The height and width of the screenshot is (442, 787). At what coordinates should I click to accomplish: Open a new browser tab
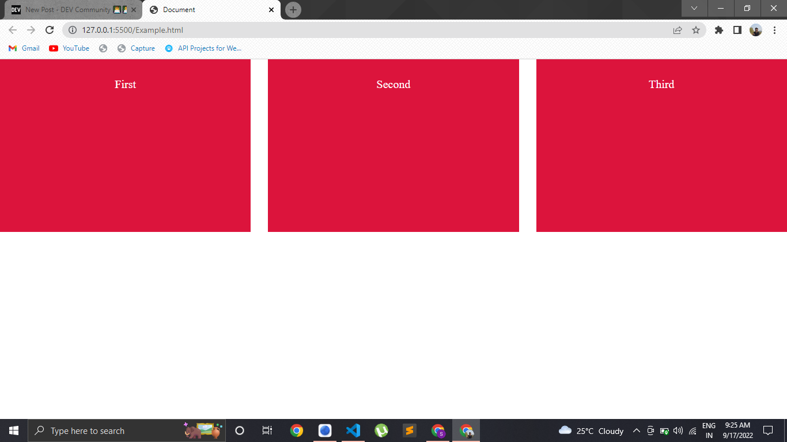click(293, 10)
